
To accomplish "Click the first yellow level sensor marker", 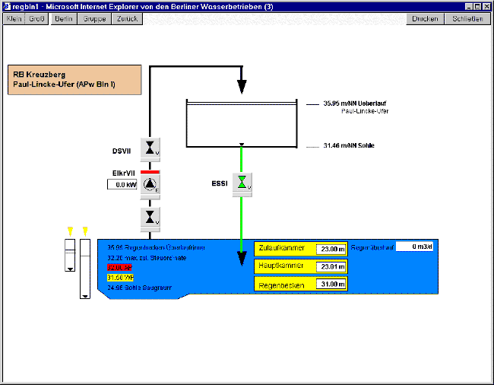I will tap(70, 231).
